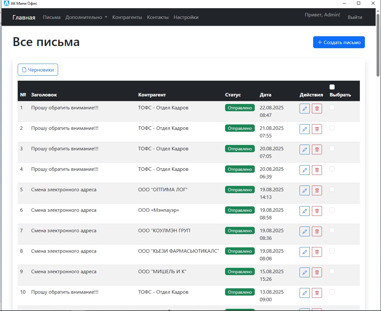Viewport: 381px width, 311px height.
Task: Click the Все письма page heading
Action: pyautogui.click(x=46, y=42)
